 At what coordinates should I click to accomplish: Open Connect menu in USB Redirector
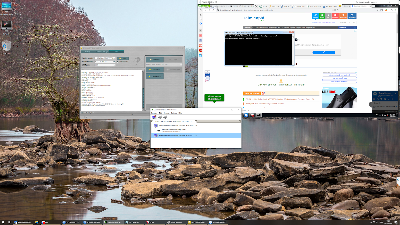coord(166,113)
